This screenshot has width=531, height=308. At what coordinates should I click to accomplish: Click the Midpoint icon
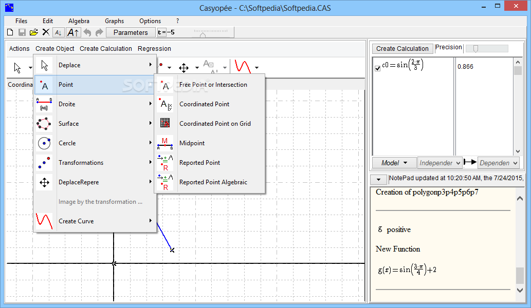coord(165,143)
